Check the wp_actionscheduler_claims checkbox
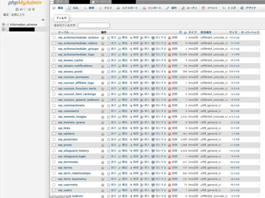265x198 pixels. tap(54, 43)
